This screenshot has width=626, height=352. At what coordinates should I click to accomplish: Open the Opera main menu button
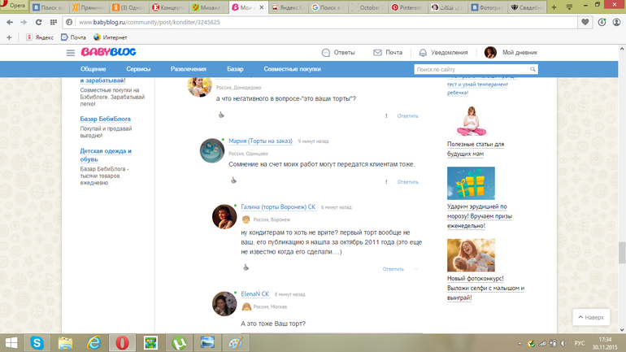click(x=14, y=7)
